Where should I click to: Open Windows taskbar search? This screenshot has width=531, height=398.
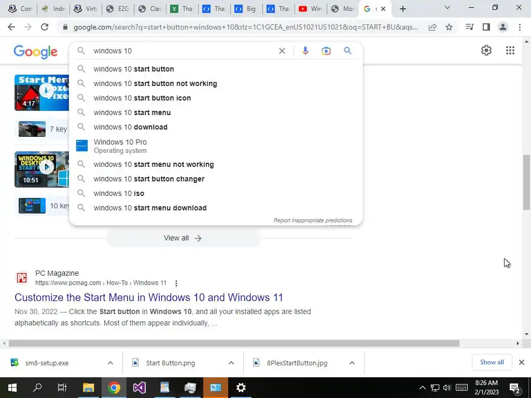pyautogui.click(x=37, y=388)
